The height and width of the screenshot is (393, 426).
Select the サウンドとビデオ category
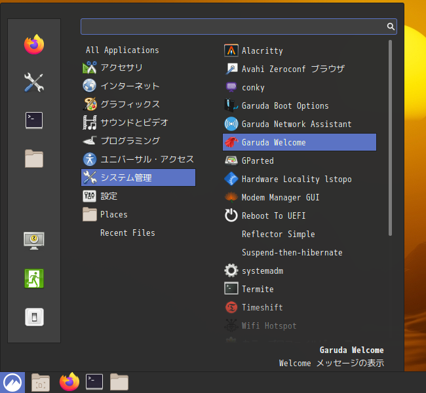(x=138, y=122)
